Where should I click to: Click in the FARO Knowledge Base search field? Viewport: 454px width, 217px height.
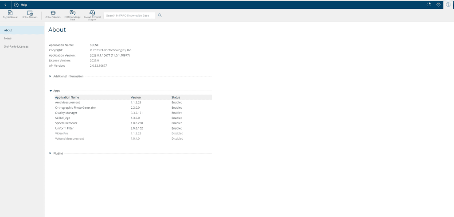(x=129, y=15)
